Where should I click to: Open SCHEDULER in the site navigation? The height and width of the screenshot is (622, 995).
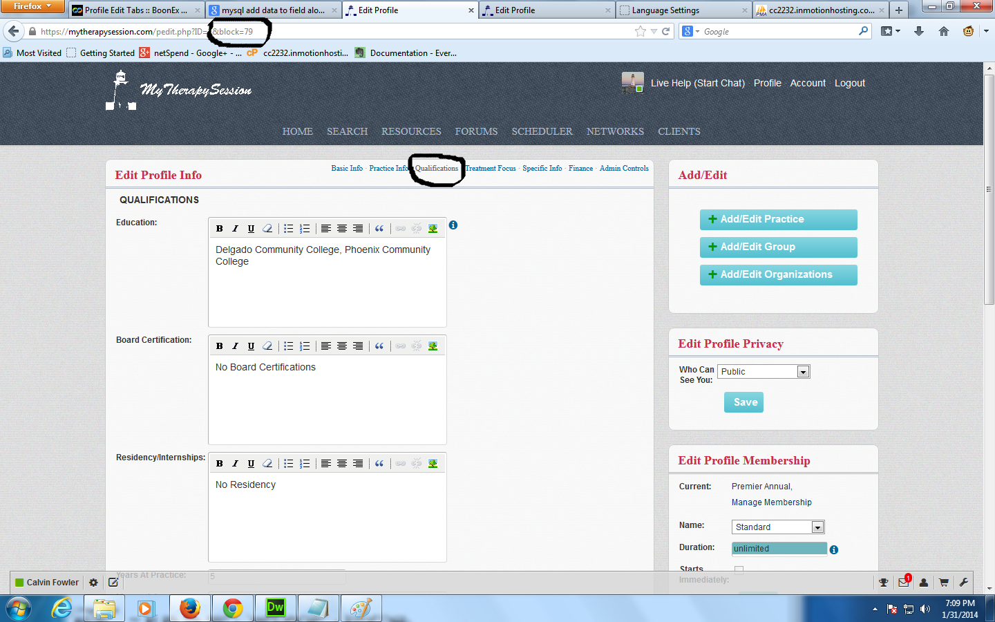(542, 131)
